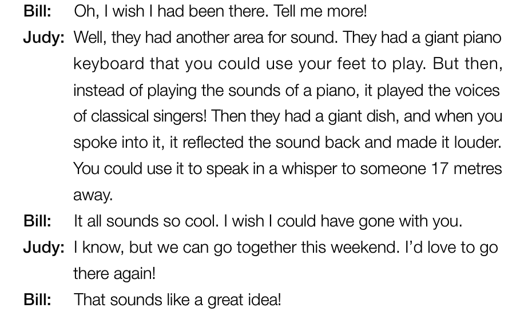The image size is (520, 316).
Task: Click the word 'keyboard' in Judy's line
Action: (x=109, y=63)
